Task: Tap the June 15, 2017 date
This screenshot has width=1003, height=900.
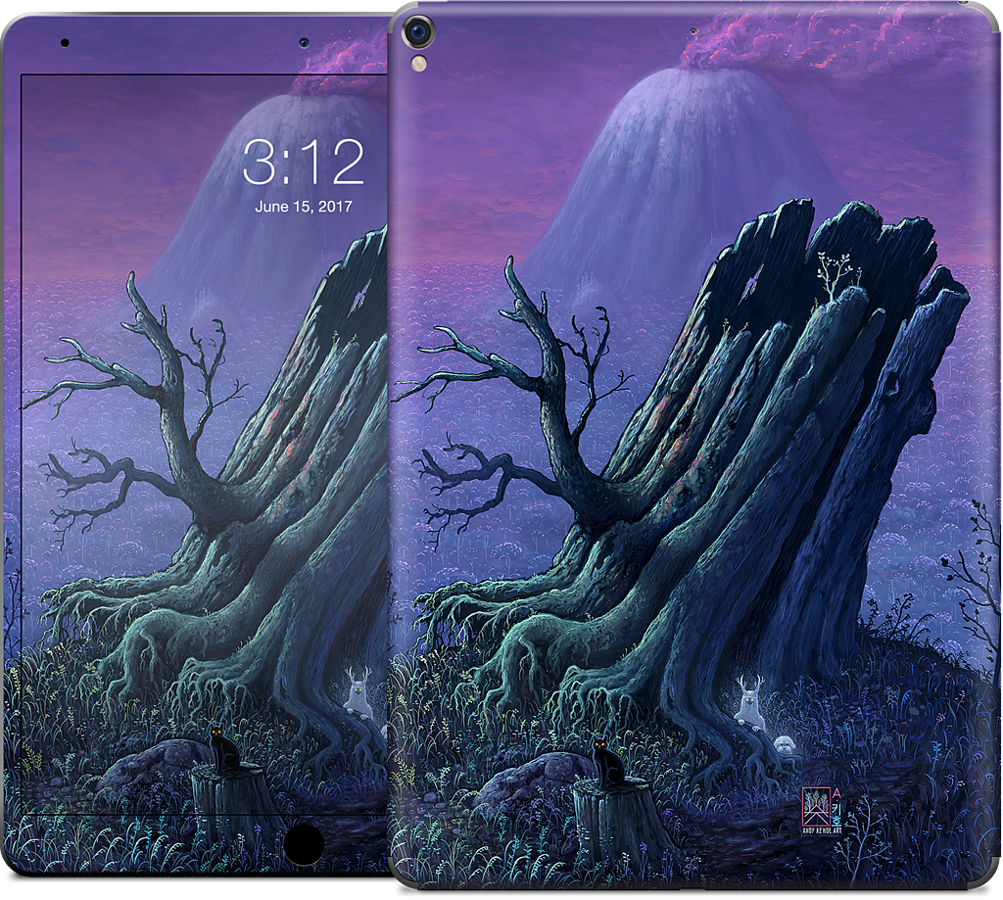Action: pyautogui.click(x=304, y=207)
